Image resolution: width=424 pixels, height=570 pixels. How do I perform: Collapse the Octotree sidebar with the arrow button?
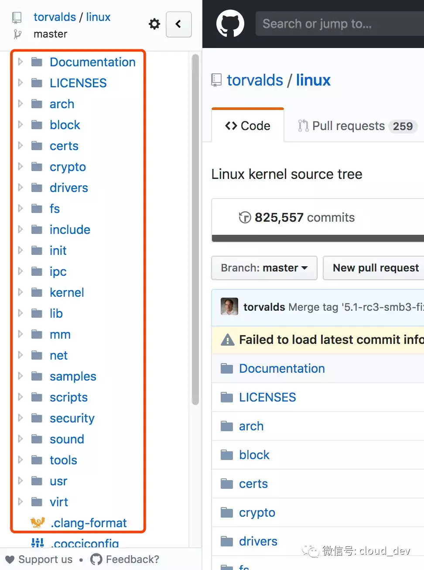178,24
